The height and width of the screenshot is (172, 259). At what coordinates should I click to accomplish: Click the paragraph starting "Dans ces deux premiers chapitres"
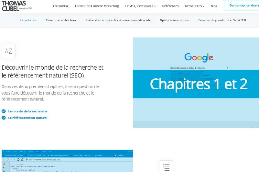[x=50, y=93]
